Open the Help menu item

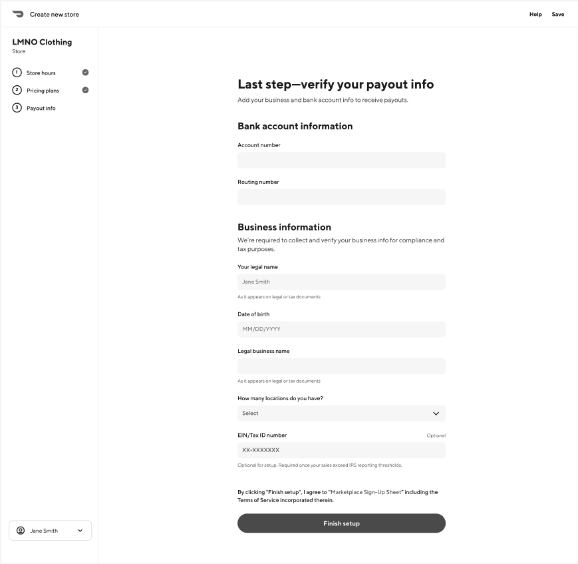click(535, 13)
